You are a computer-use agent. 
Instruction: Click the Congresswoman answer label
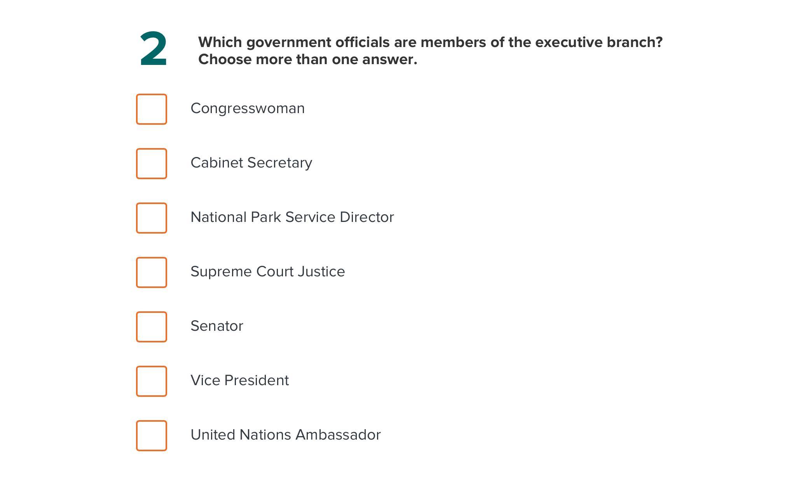pyautogui.click(x=248, y=108)
